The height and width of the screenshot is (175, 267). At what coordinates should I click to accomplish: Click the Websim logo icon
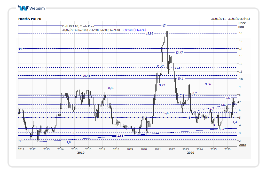tap(23, 8)
